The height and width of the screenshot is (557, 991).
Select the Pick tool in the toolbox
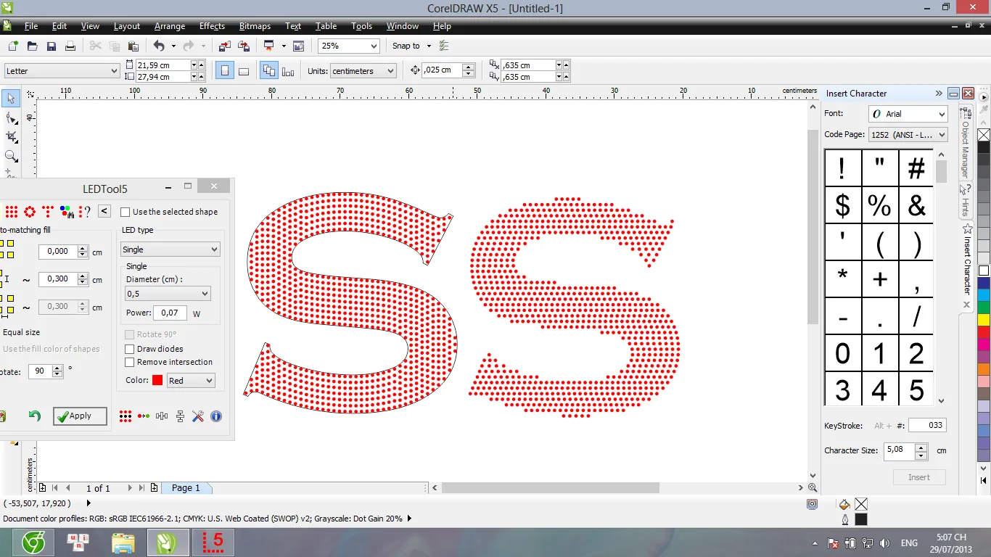[11, 98]
